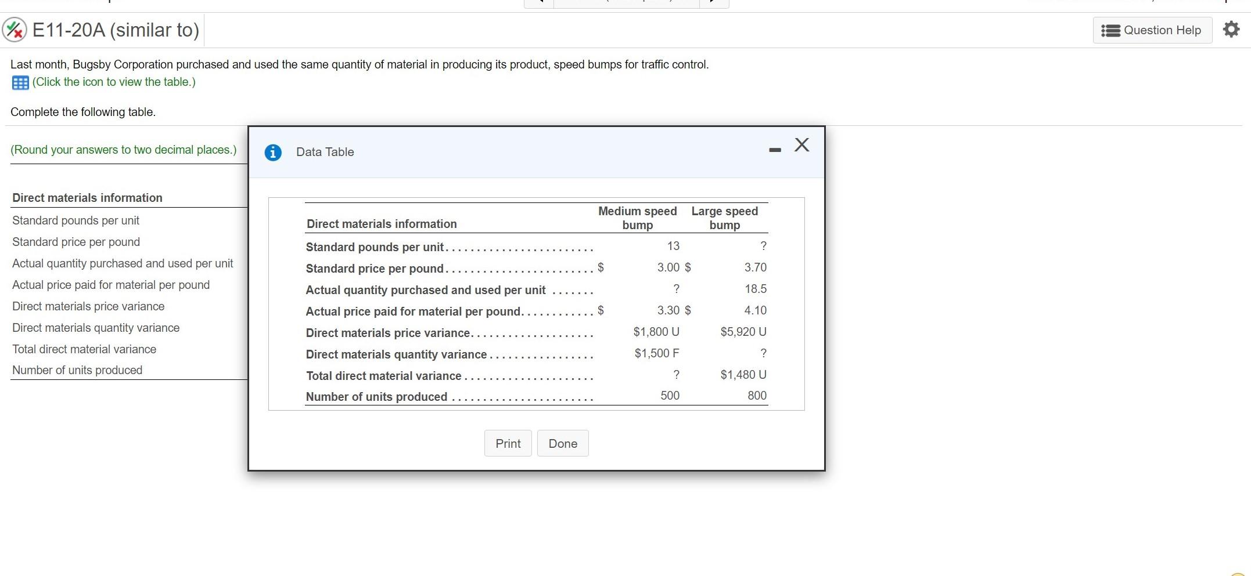
Task: Click the $1,800 U price variance
Action: (x=656, y=332)
